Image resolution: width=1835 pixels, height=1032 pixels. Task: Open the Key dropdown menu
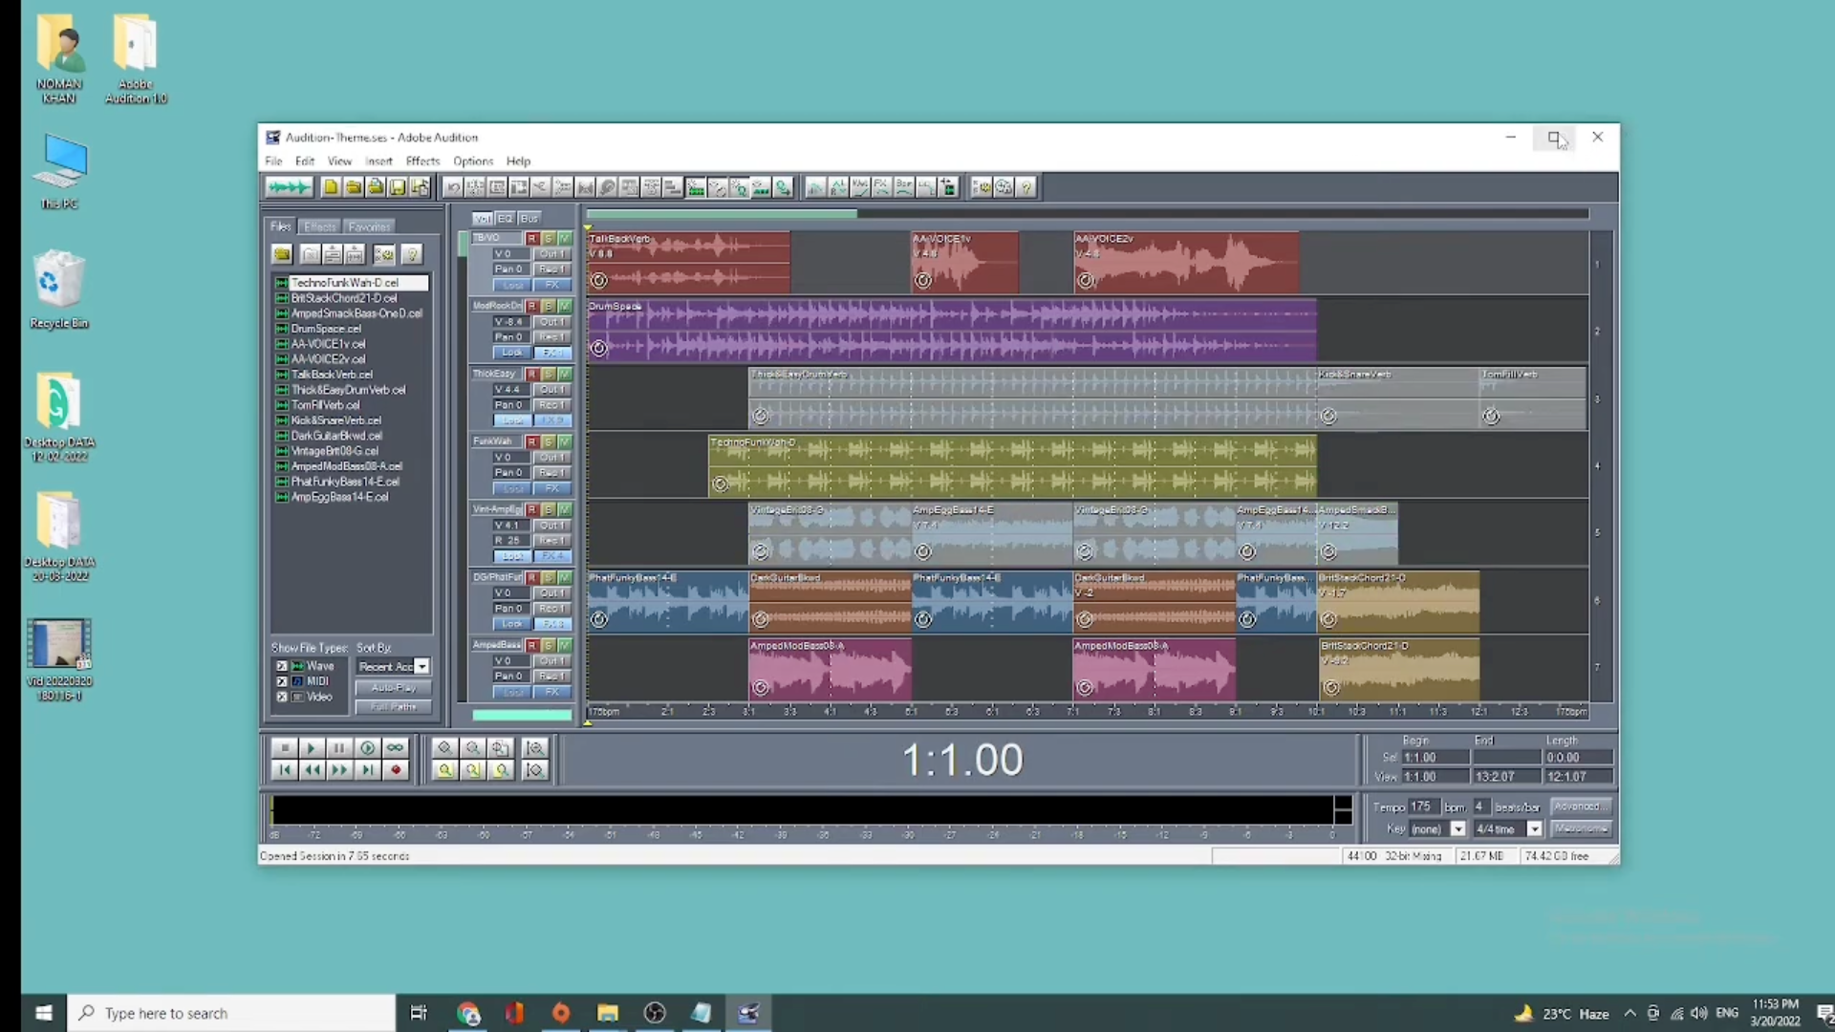[x=1457, y=829]
